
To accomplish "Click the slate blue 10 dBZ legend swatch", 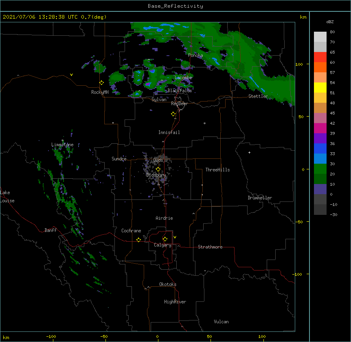I will [320, 189].
